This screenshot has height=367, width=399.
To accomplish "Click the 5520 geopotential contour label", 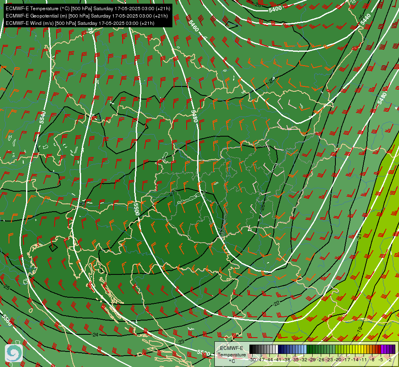I will point(203,352).
